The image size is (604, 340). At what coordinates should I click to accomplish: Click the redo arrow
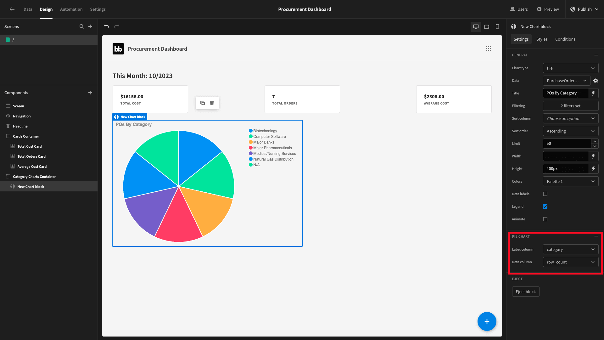tap(117, 26)
